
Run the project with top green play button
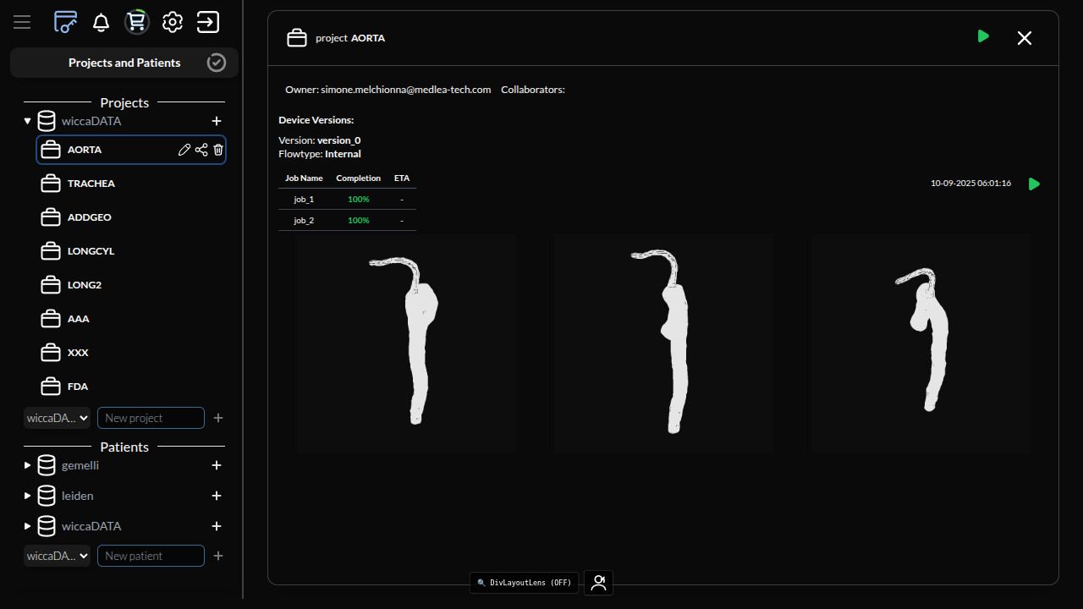tap(983, 36)
